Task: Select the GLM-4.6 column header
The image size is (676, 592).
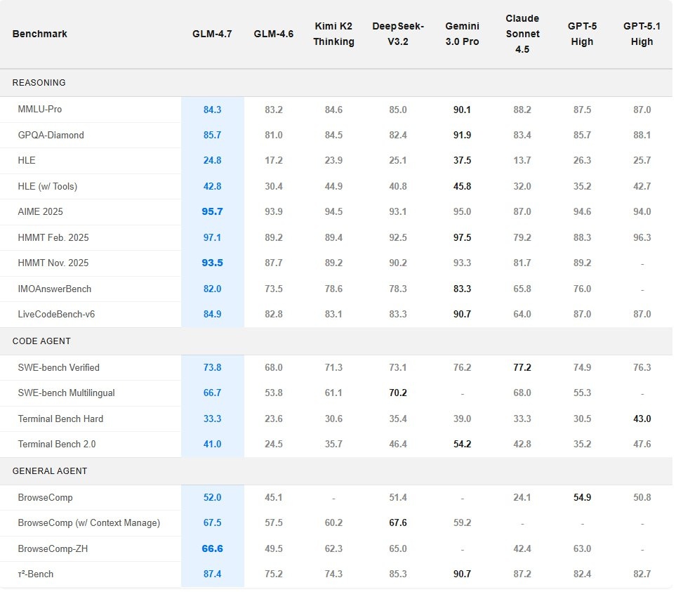Action: 273,34
